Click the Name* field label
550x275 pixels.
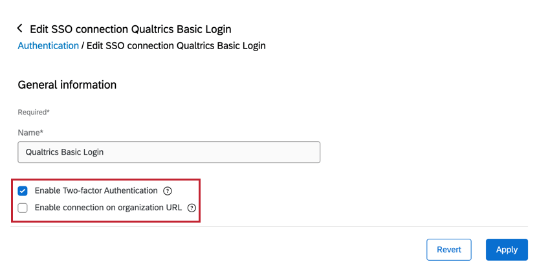click(x=30, y=132)
